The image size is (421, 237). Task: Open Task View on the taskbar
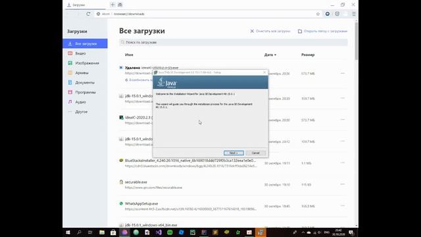point(90,232)
